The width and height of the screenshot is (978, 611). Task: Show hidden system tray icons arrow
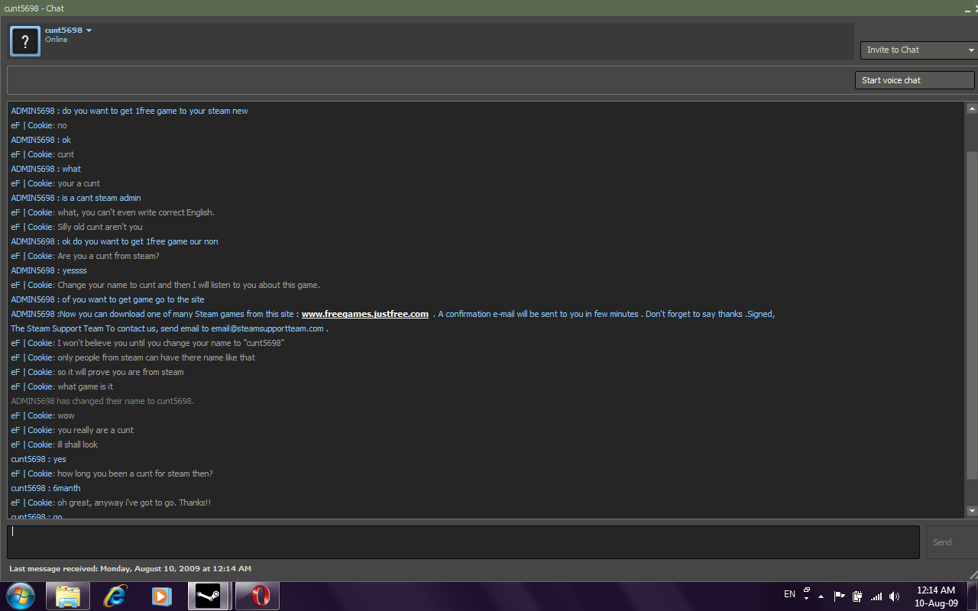[x=821, y=596]
